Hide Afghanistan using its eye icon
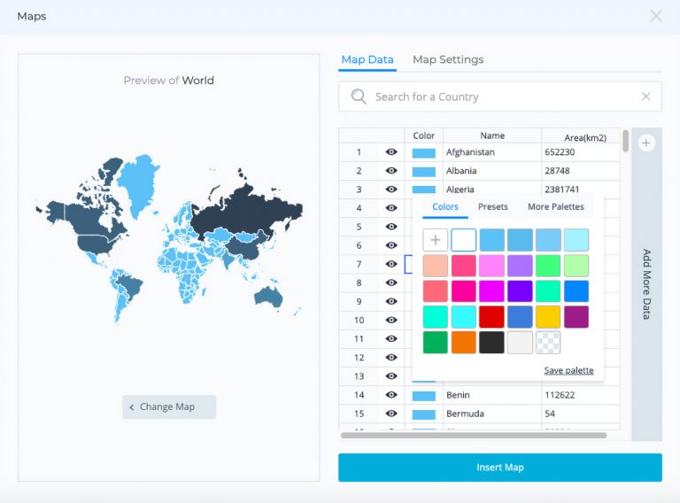Image resolution: width=680 pixels, height=503 pixels. click(x=391, y=152)
